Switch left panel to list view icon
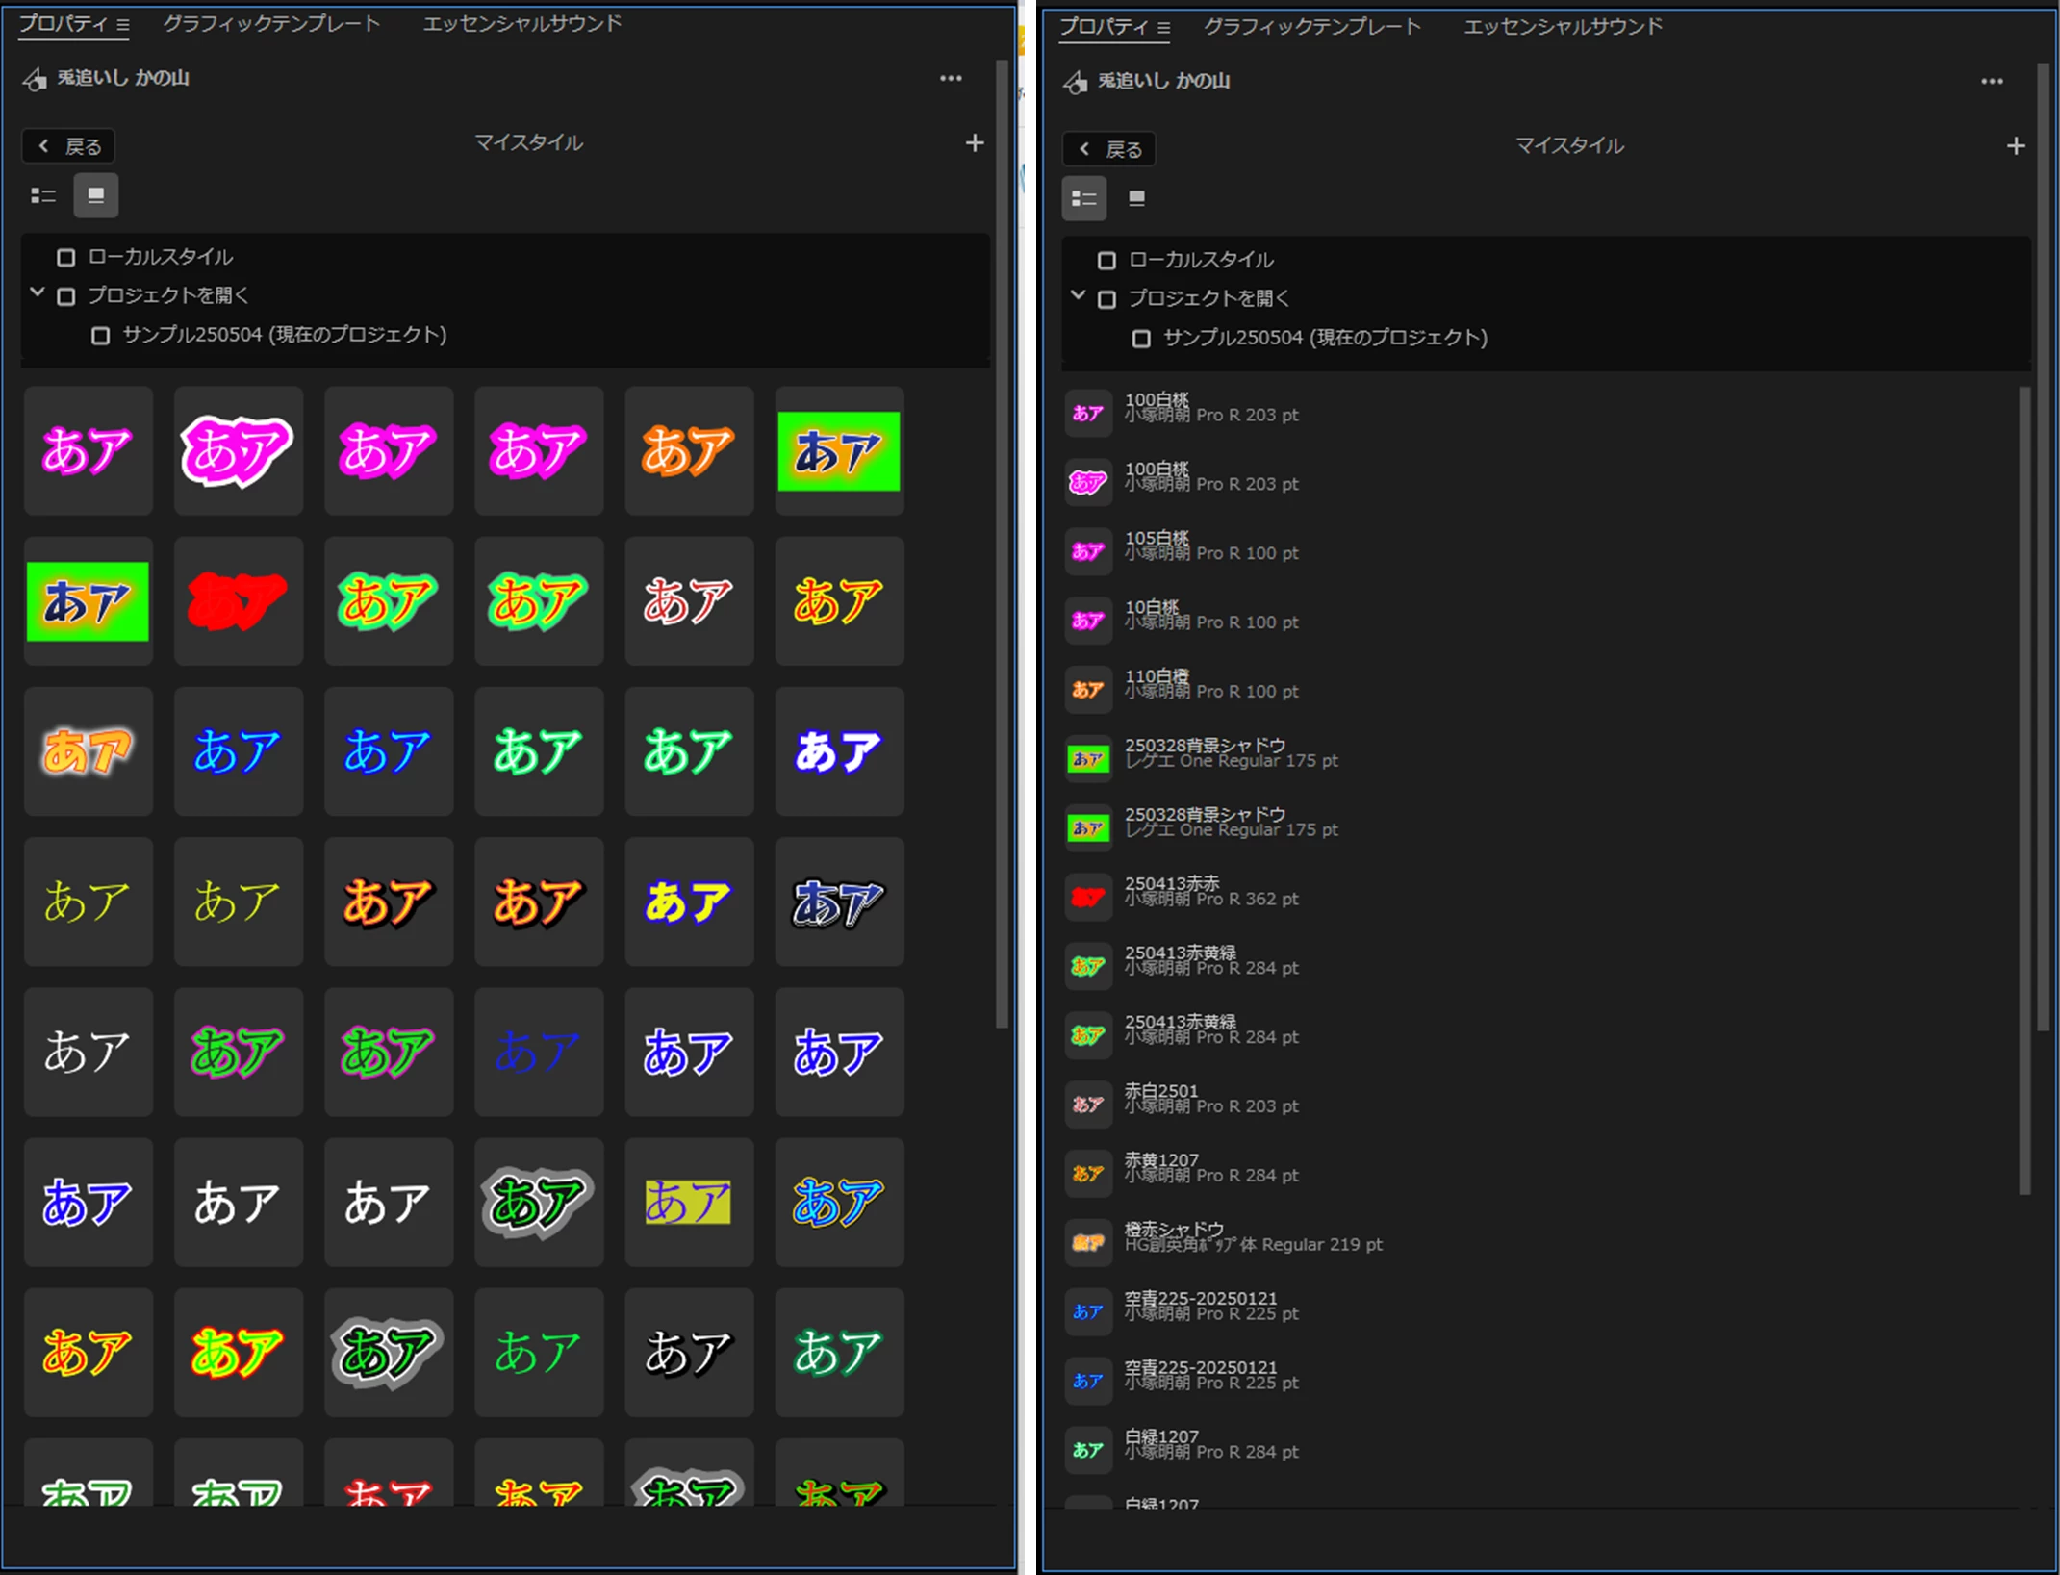Viewport: 2060px width, 1575px height. tap(43, 196)
